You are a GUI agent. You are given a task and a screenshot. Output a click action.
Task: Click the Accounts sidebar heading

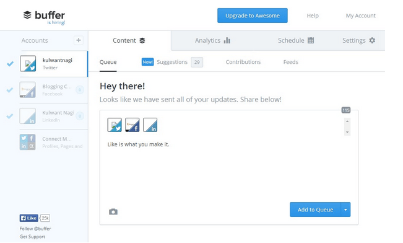click(x=35, y=40)
